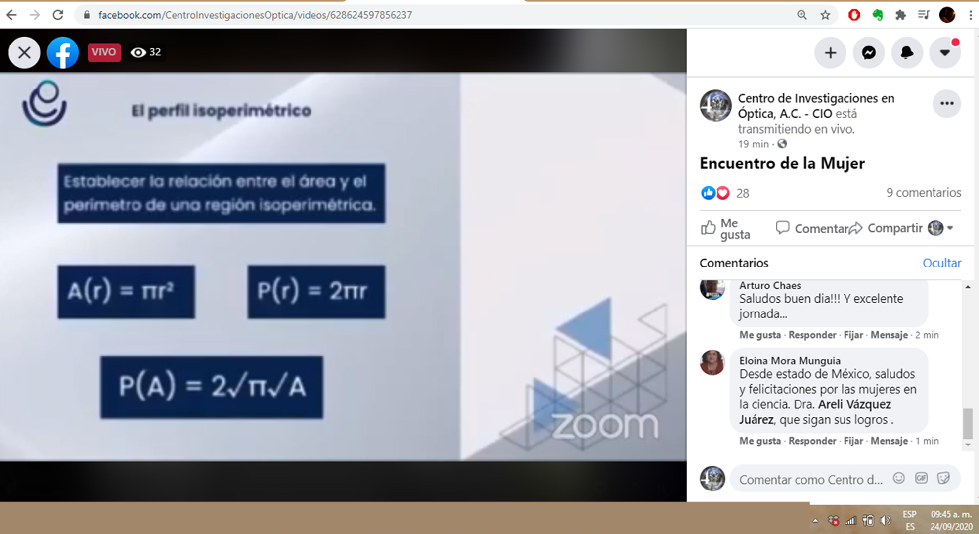This screenshot has height=534, width=979.
Task: Click the comments scrollbar thumb
Action: [968, 423]
